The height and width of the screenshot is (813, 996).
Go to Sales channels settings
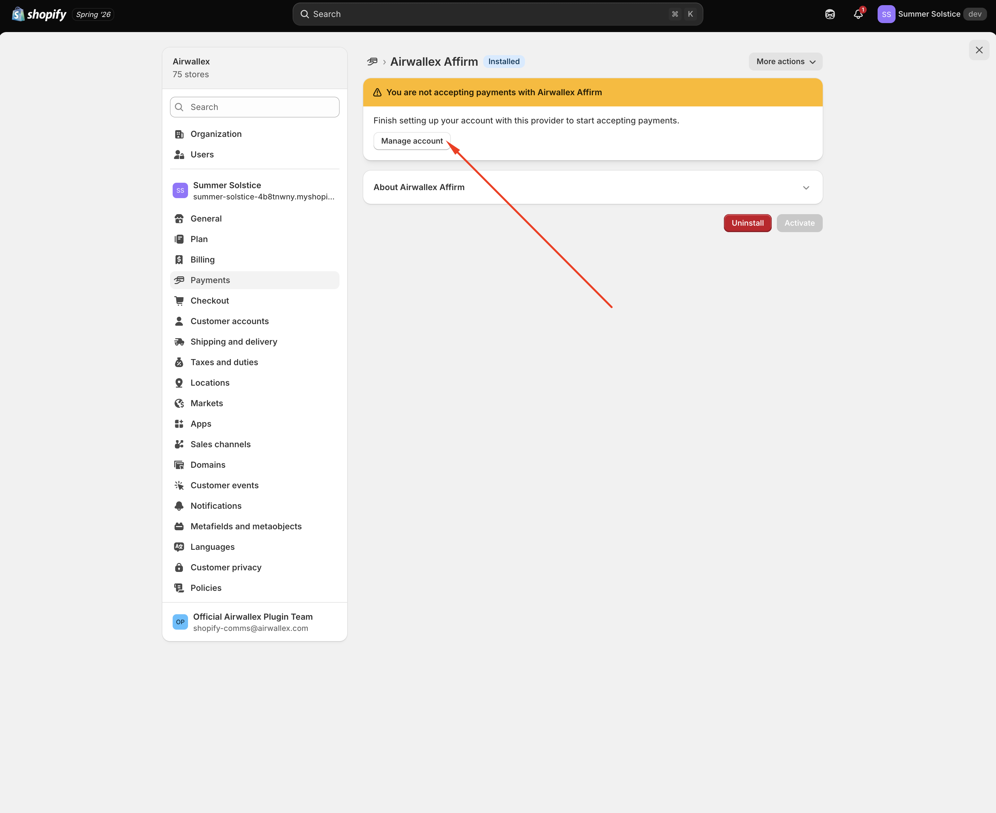point(254,444)
